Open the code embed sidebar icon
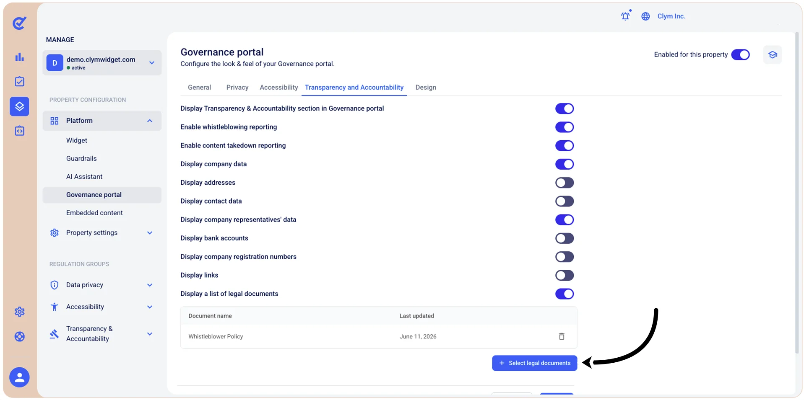Viewport: 804px width, 400px height. 19,131
